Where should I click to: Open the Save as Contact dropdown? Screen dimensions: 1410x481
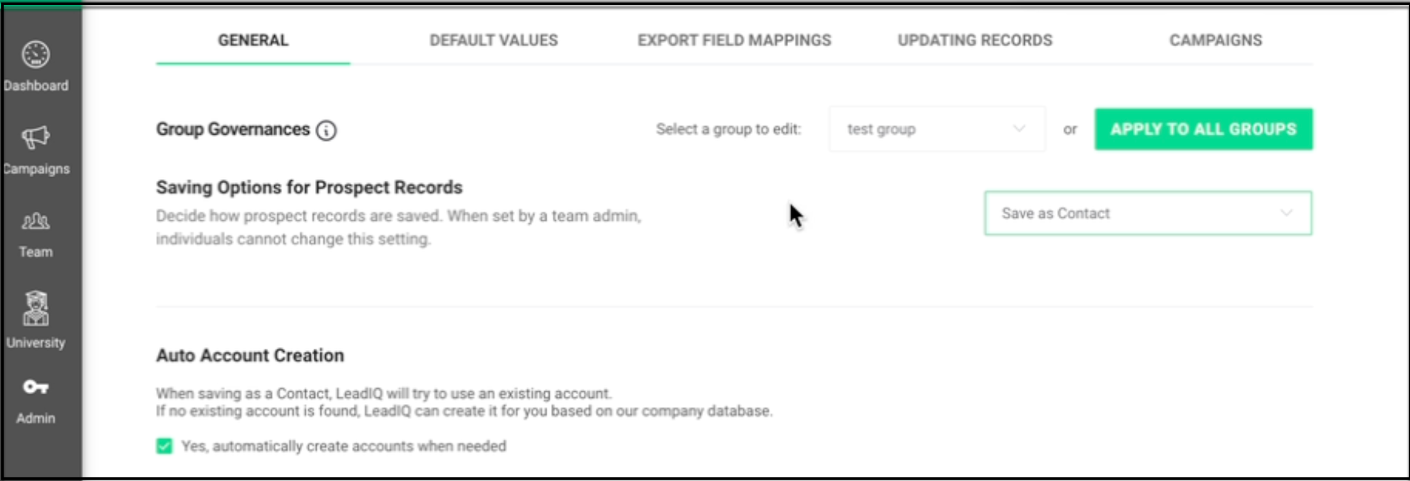coord(1147,213)
